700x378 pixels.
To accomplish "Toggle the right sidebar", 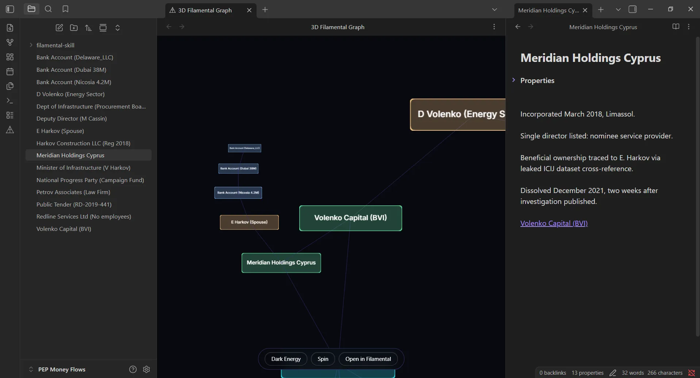I will tap(633, 9).
